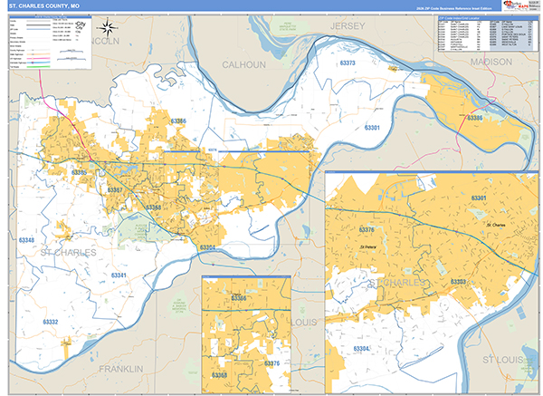
Task: Click the 63368 label on the main map
Action: 154,208
